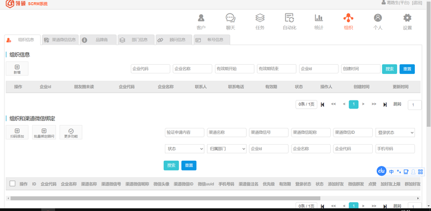Viewport: 431px width, 211px height.
Task: Click the >> forward button in 组织信息 pagination
Action: (x=374, y=104)
